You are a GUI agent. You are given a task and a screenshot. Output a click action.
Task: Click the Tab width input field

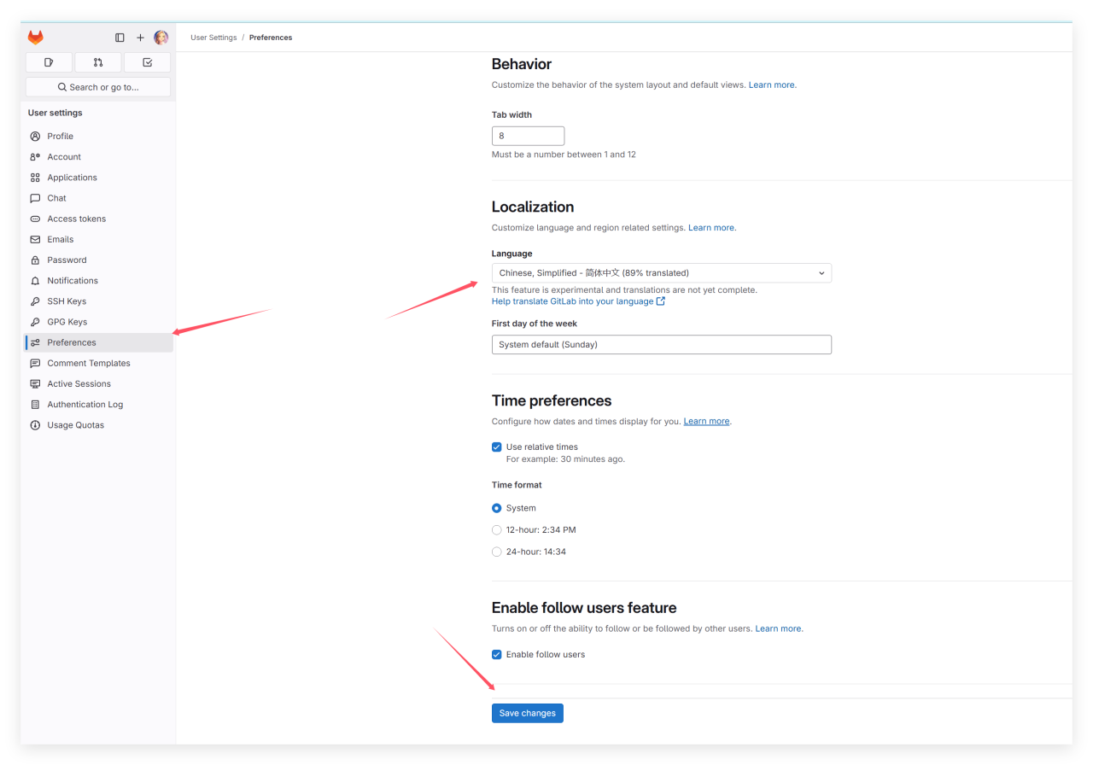(x=528, y=136)
